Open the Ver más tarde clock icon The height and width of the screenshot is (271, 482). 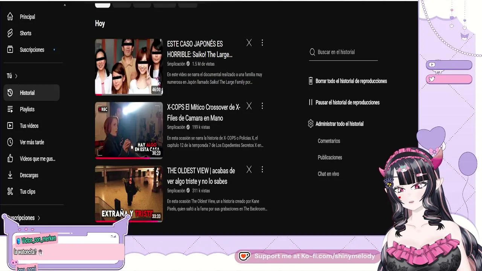tap(10, 142)
